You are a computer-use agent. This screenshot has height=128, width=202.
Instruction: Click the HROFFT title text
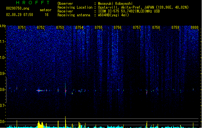[33, 3]
